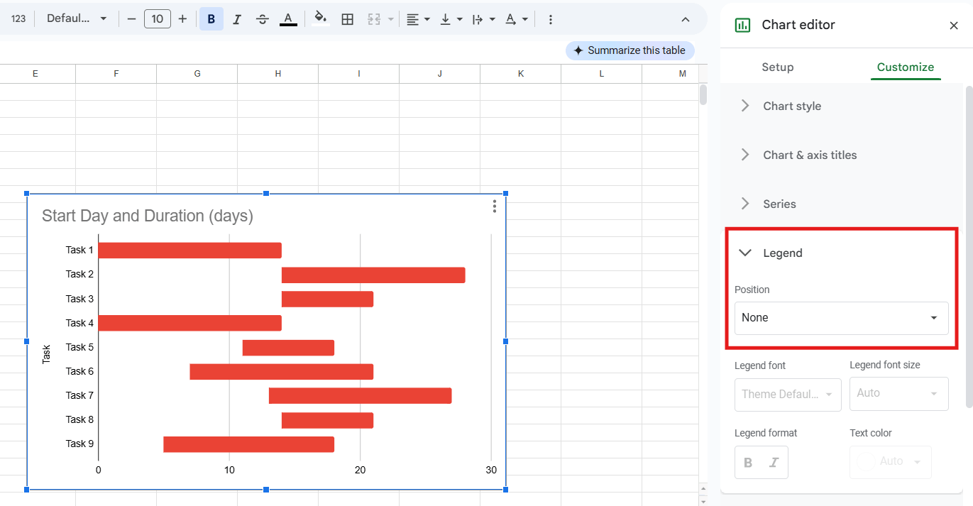Select the Task 2 bar in chart
Screen dimensions: 973x506
(373, 275)
